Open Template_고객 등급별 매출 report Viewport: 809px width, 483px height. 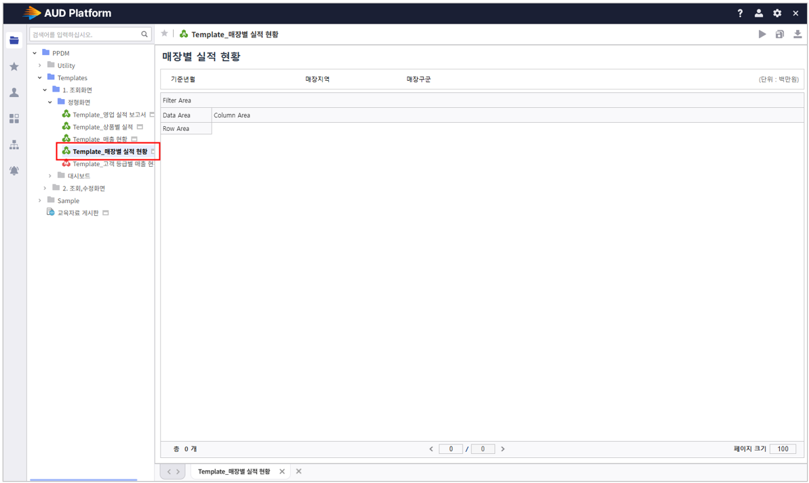113,164
